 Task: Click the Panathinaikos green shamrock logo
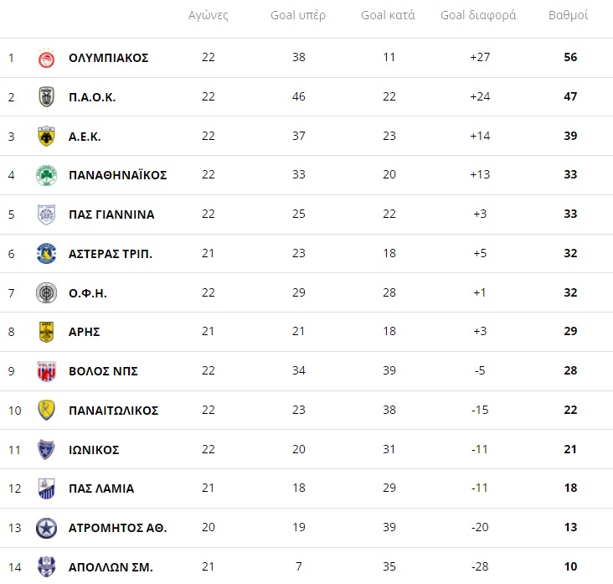click(46, 175)
